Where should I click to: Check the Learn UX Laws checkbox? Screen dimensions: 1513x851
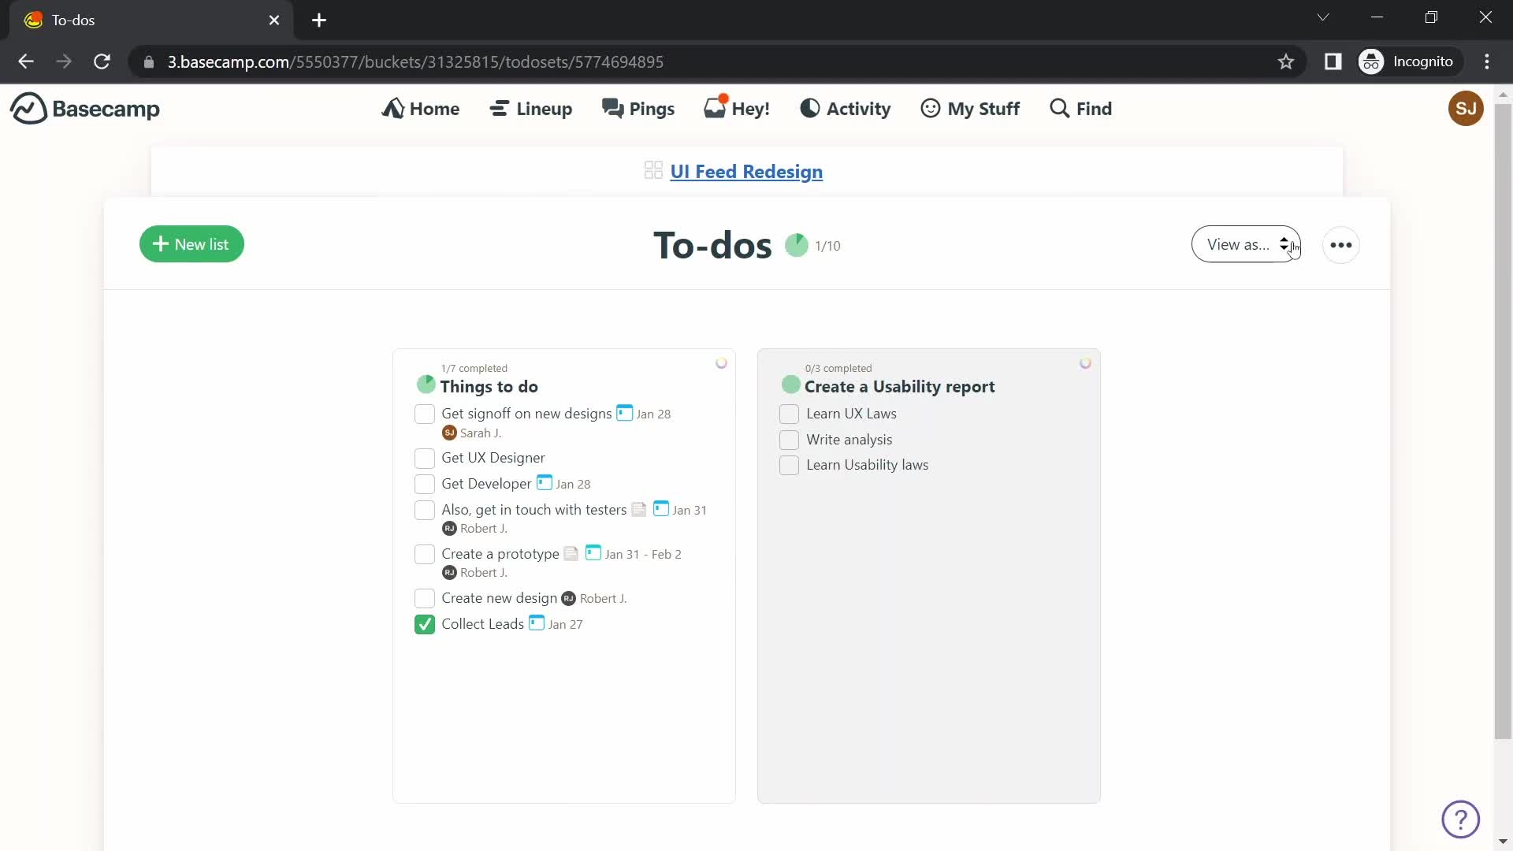pos(789,414)
